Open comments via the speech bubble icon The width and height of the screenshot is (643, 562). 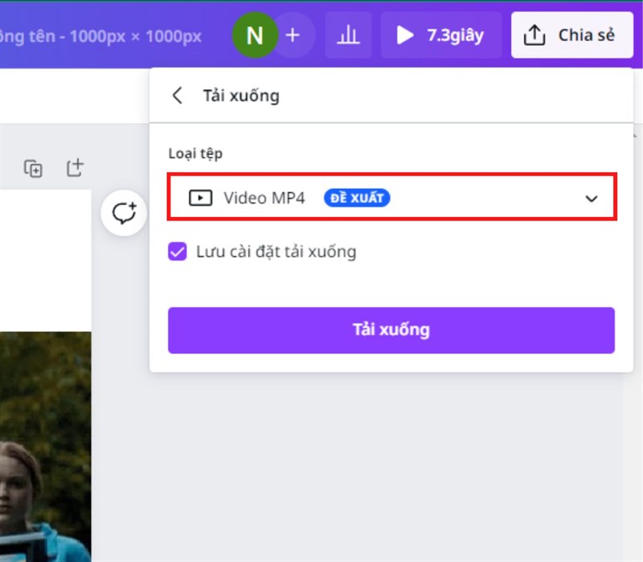tap(123, 213)
